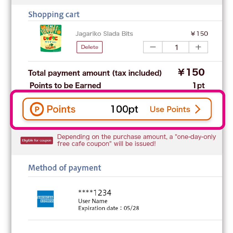Click the Method of payment heading
The height and width of the screenshot is (233, 233).
pyautogui.click(x=65, y=168)
